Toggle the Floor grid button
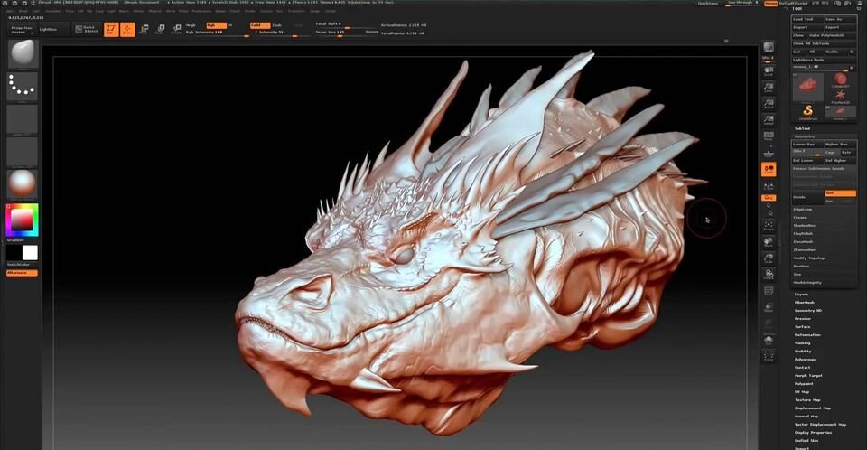The width and height of the screenshot is (867, 450). tap(769, 154)
